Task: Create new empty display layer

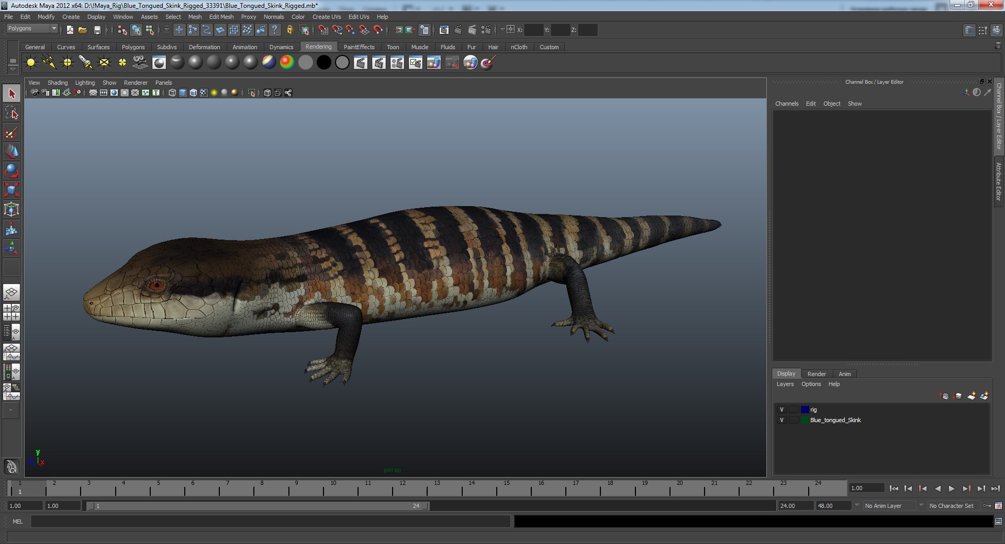Action: (x=971, y=396)
